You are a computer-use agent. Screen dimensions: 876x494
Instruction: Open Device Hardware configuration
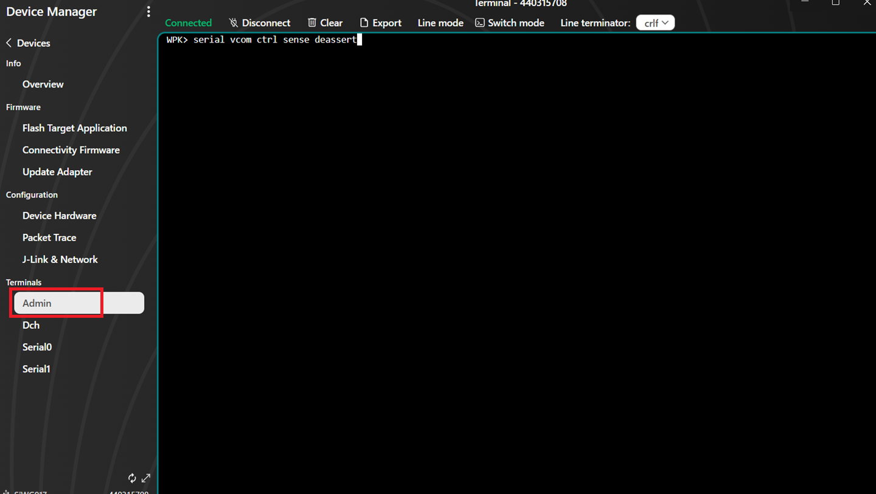coord(59,216)
